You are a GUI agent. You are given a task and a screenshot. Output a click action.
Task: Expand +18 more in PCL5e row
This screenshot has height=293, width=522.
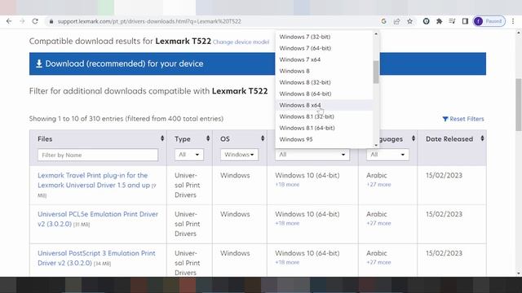pos(287,223)
